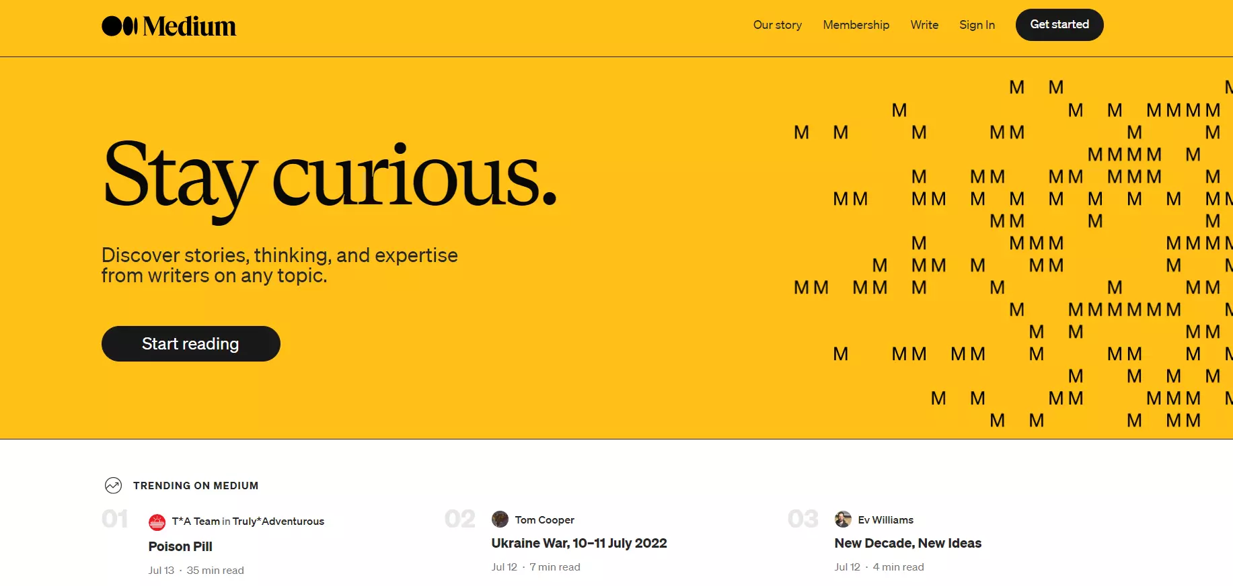Click Ev Williams' avatar
This screenshot has width=1233, height=586.
843,519
